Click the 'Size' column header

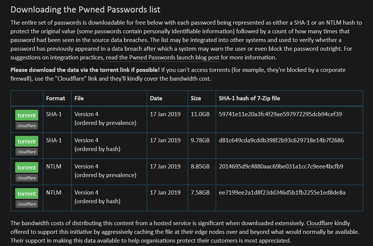pos(196,98)
